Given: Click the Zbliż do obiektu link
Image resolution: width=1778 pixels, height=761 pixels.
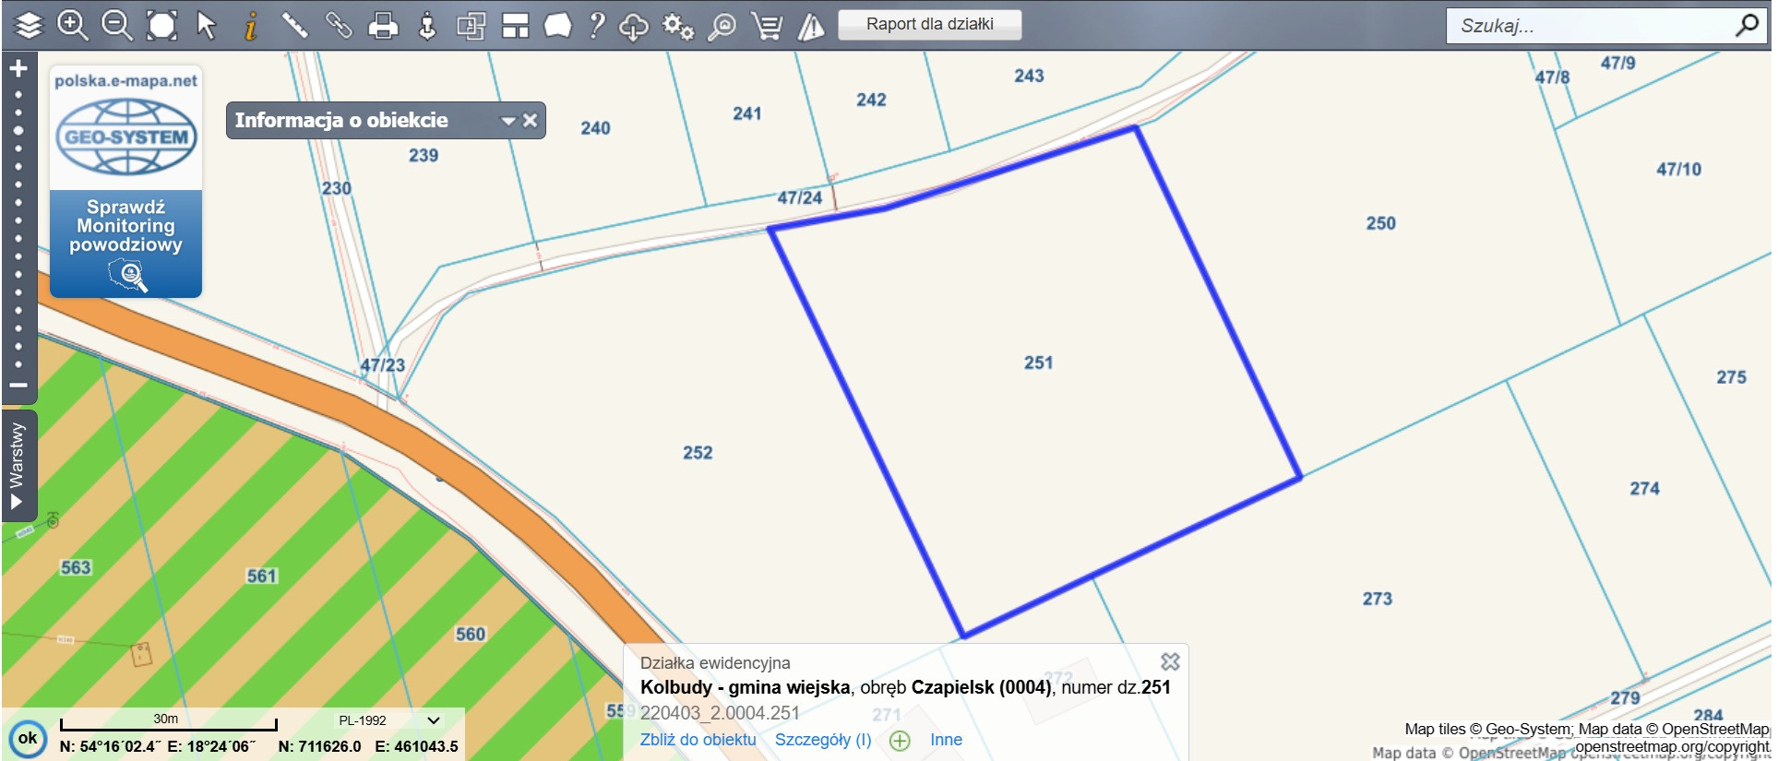Looking at the screenshot, I should pyautogui.click(x=698, y=740).
